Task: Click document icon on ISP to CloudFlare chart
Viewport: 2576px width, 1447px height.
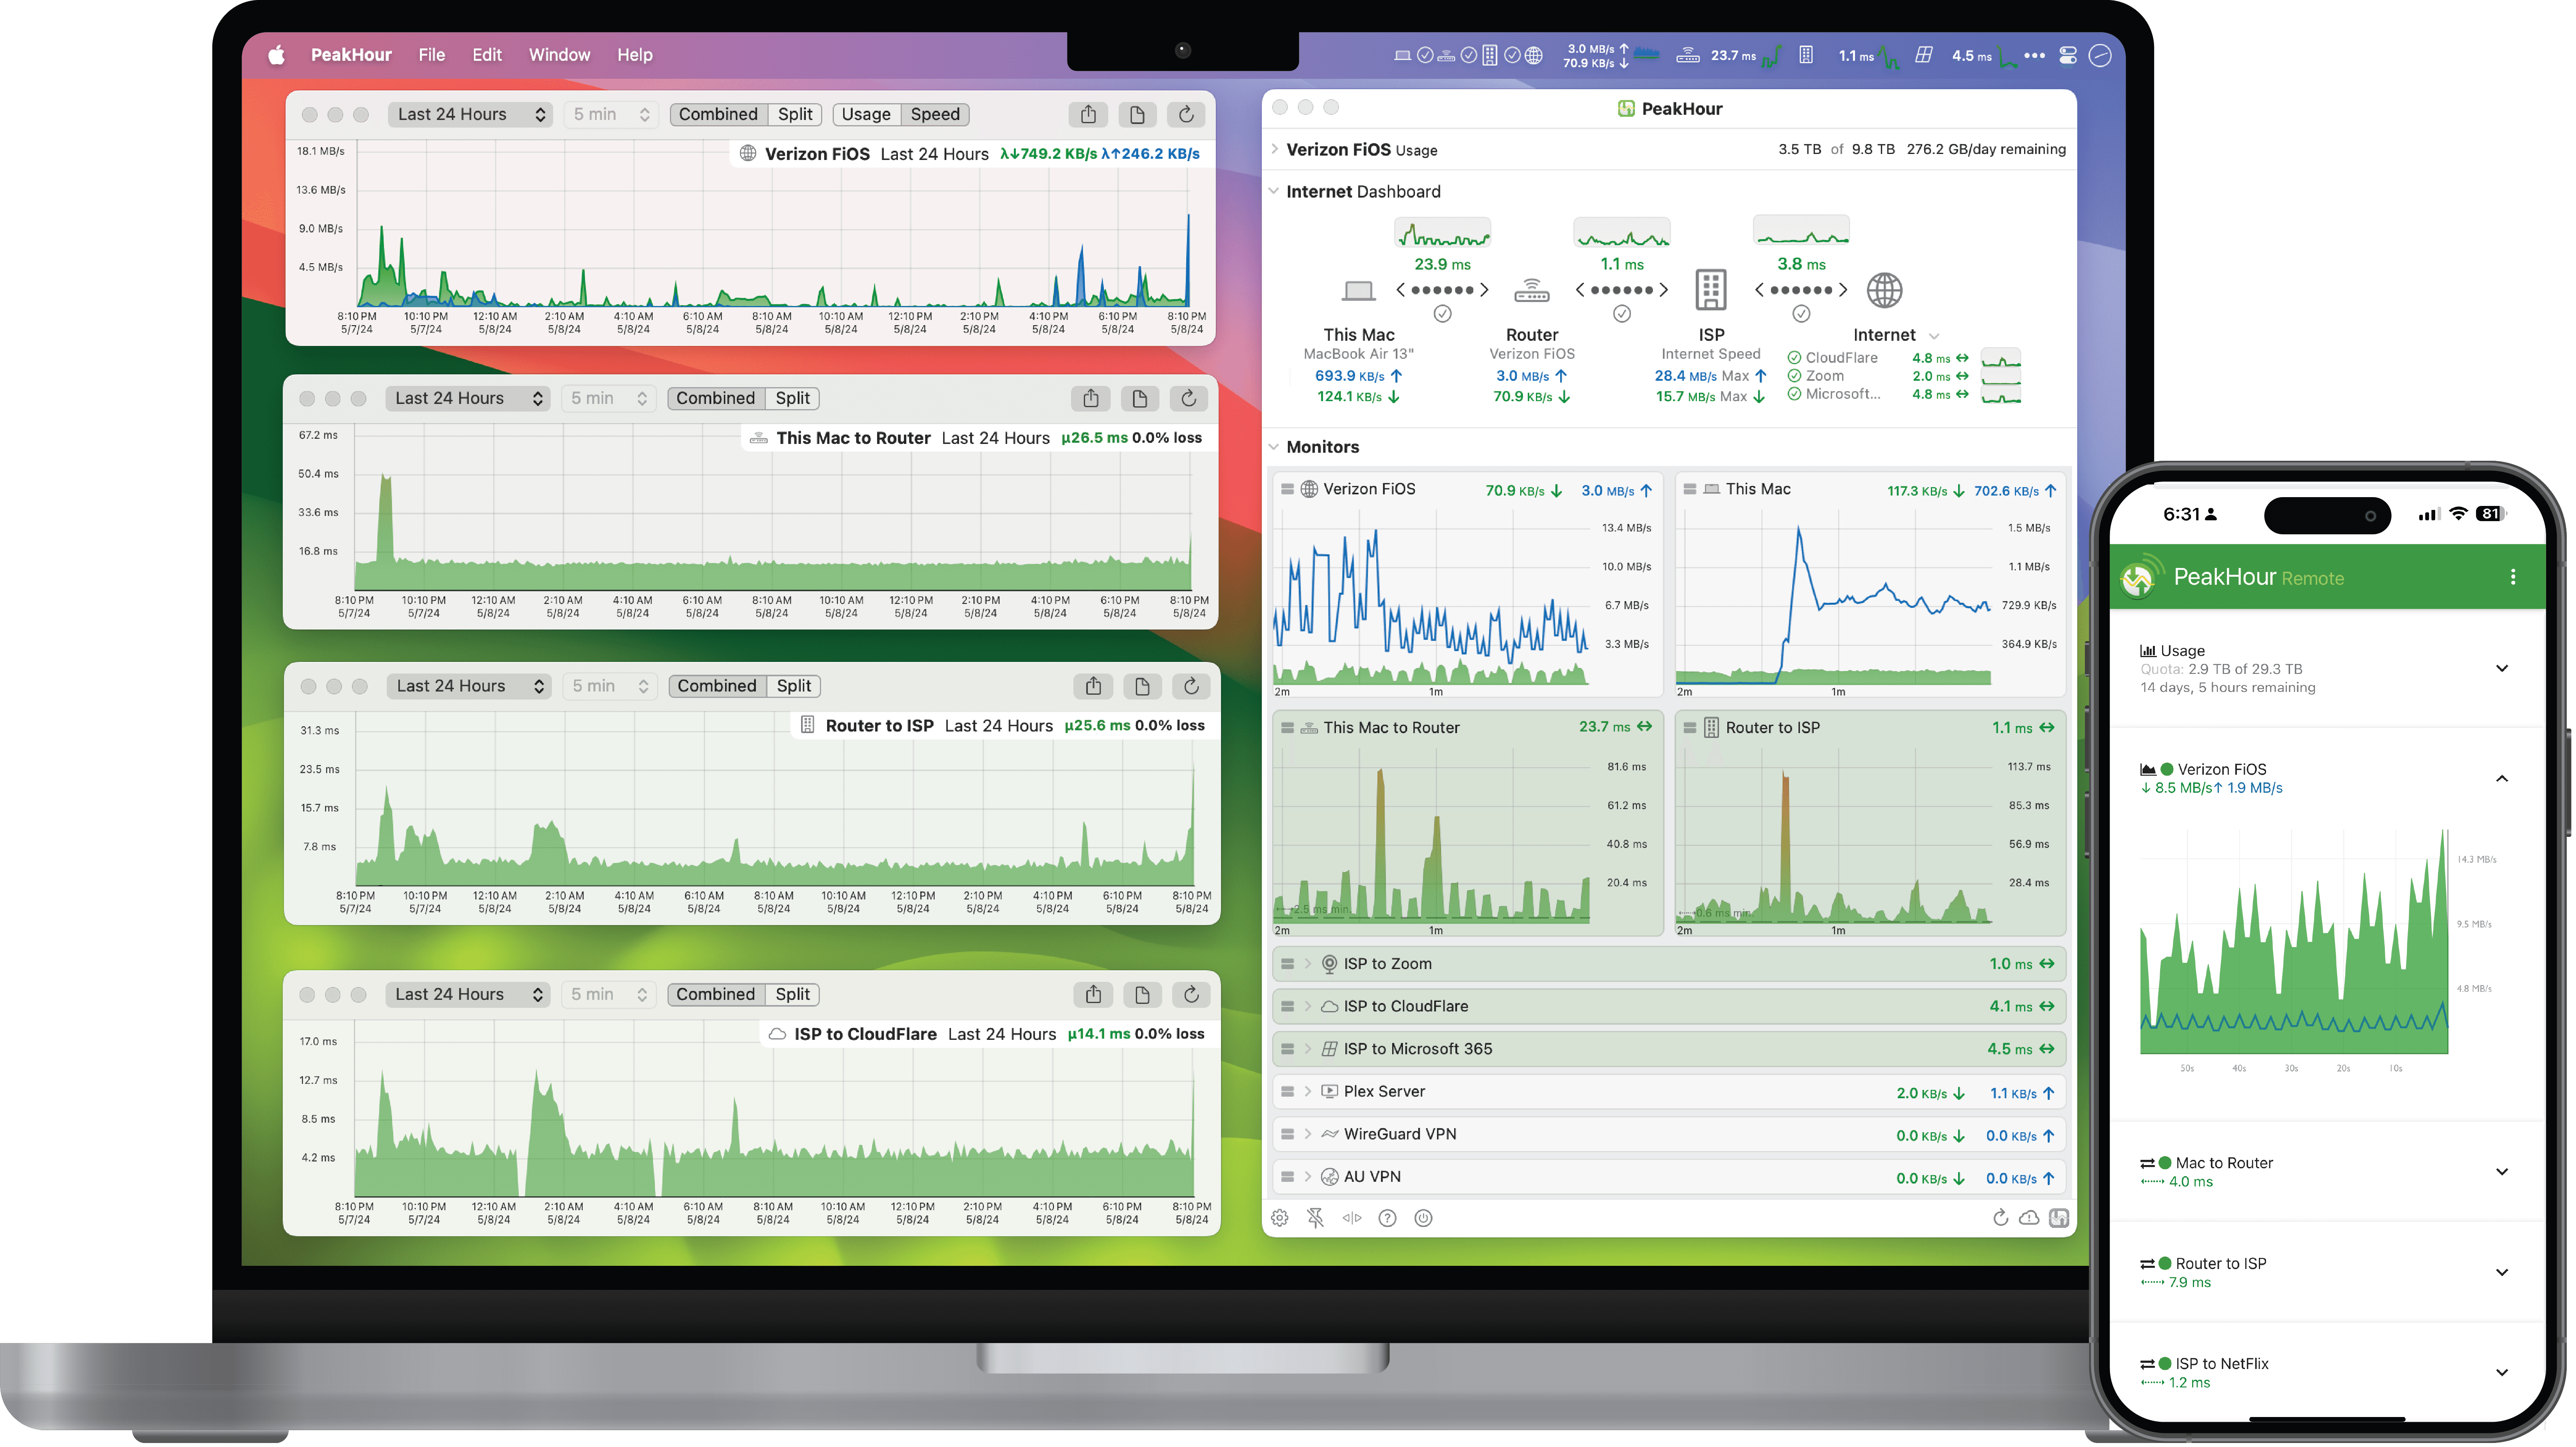Action: pyautogui.click(x=1141, y=994)
